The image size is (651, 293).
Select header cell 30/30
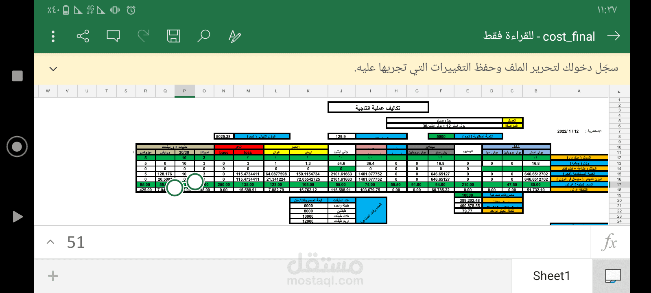[x=184, y=152]
